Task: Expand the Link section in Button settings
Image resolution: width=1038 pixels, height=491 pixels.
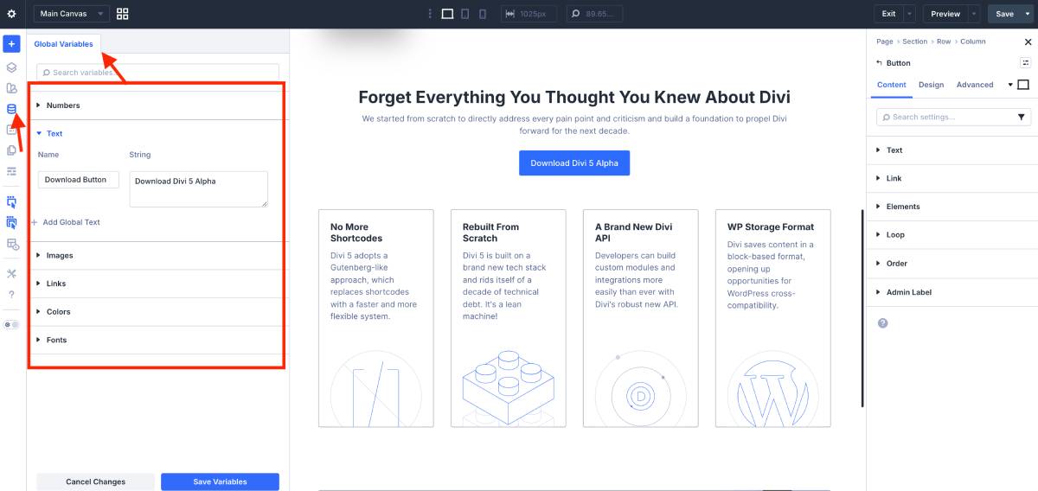Action: [951, 178]
